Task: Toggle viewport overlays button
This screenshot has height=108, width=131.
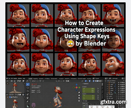Action: [x=90, y=81]
